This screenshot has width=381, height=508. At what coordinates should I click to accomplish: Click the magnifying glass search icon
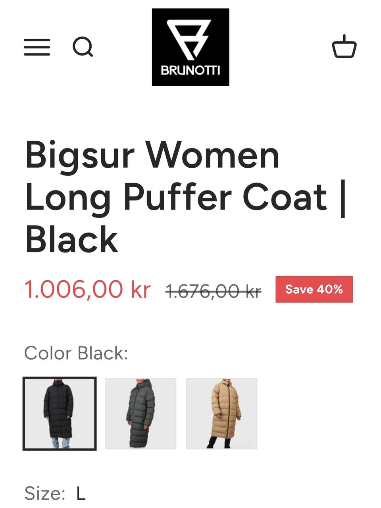pos(83,47)
